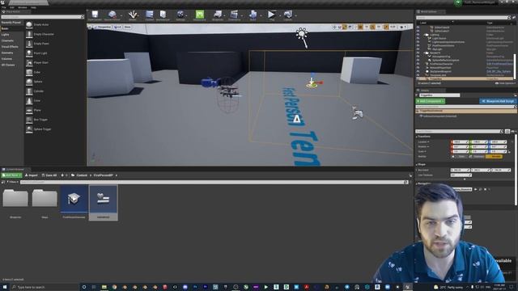This screenshot has height=291, width=518.
Task: Select Box Trigger actor icon
Action: point(29,120)
